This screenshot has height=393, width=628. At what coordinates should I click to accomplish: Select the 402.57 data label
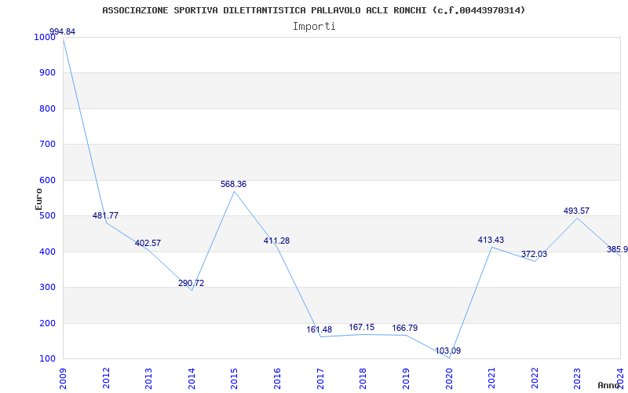tap(148, 243)
